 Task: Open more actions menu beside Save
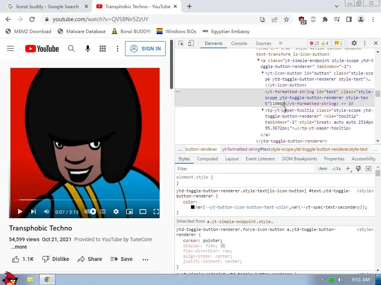[x=145, y=259]
